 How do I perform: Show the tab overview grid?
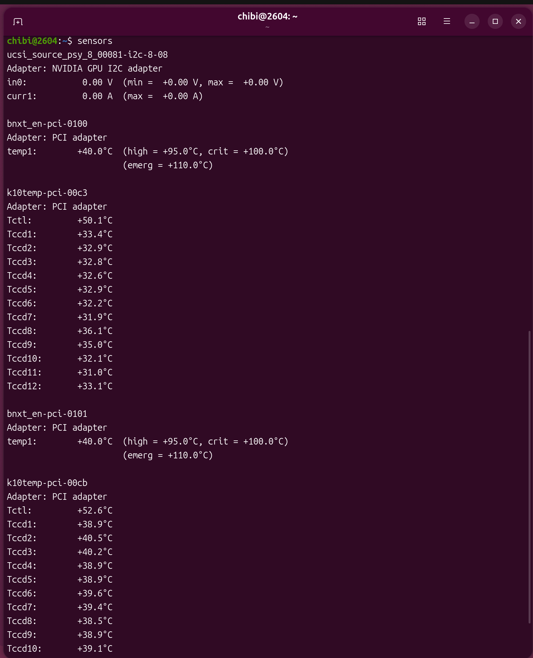click(x=421, y=21)
